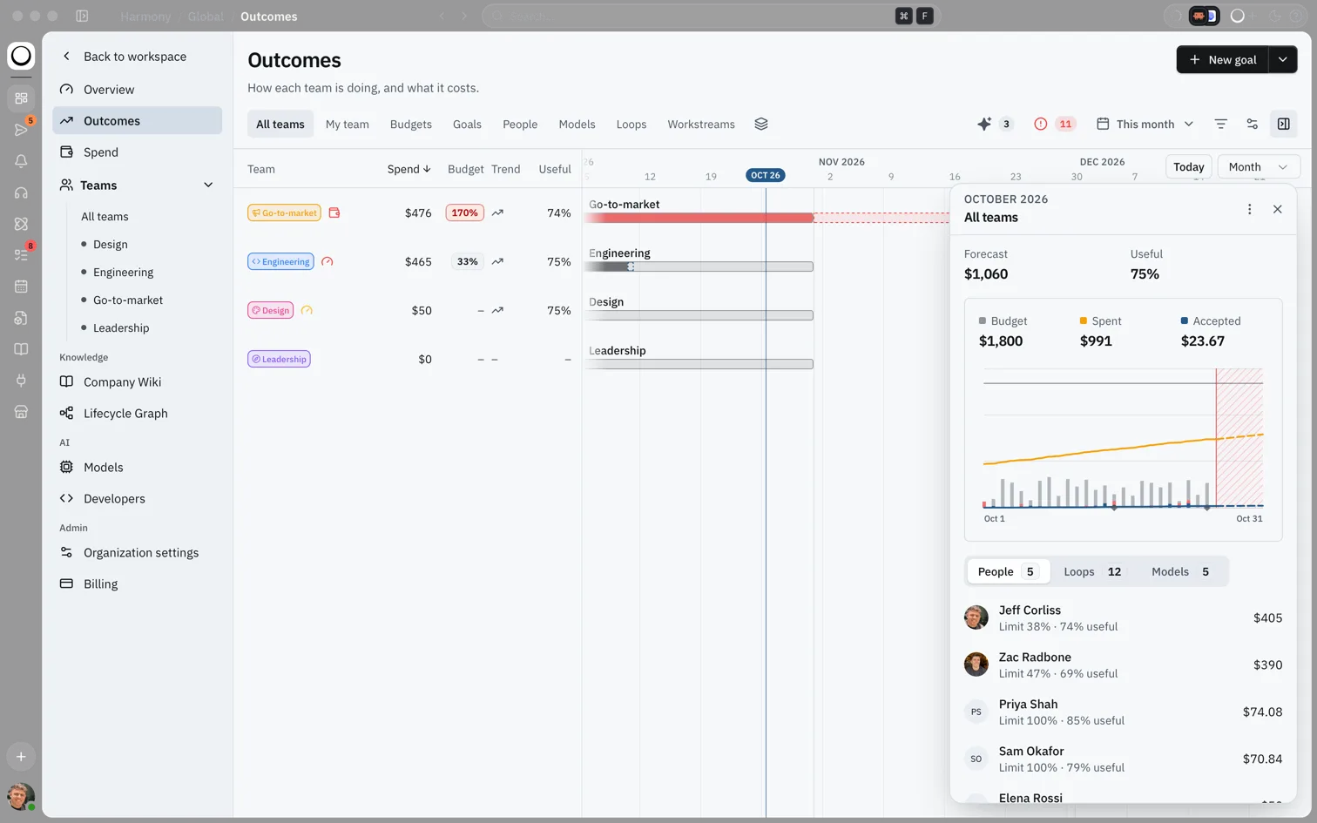
Task: Select the Loops tab in October panel
Action: point(1092,571)
